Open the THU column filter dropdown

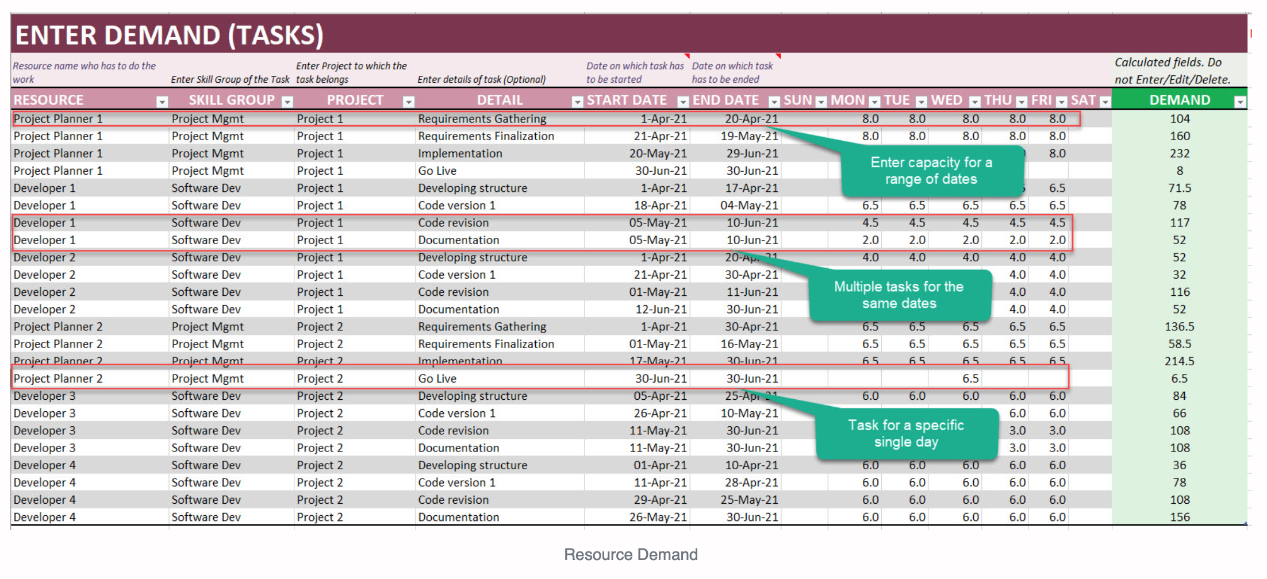pyautogui.click(x=1022, y=102)
